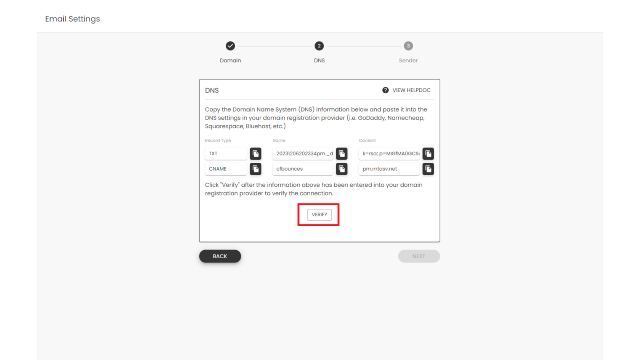The height and width of the screenshot is (360, 640).
Task: Click the VERIFY button to confirm DNS
Action: [x=320, y=215]
